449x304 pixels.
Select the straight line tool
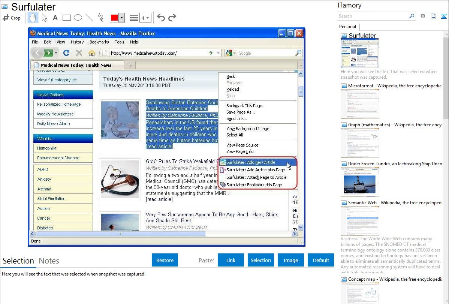point(89,18)
